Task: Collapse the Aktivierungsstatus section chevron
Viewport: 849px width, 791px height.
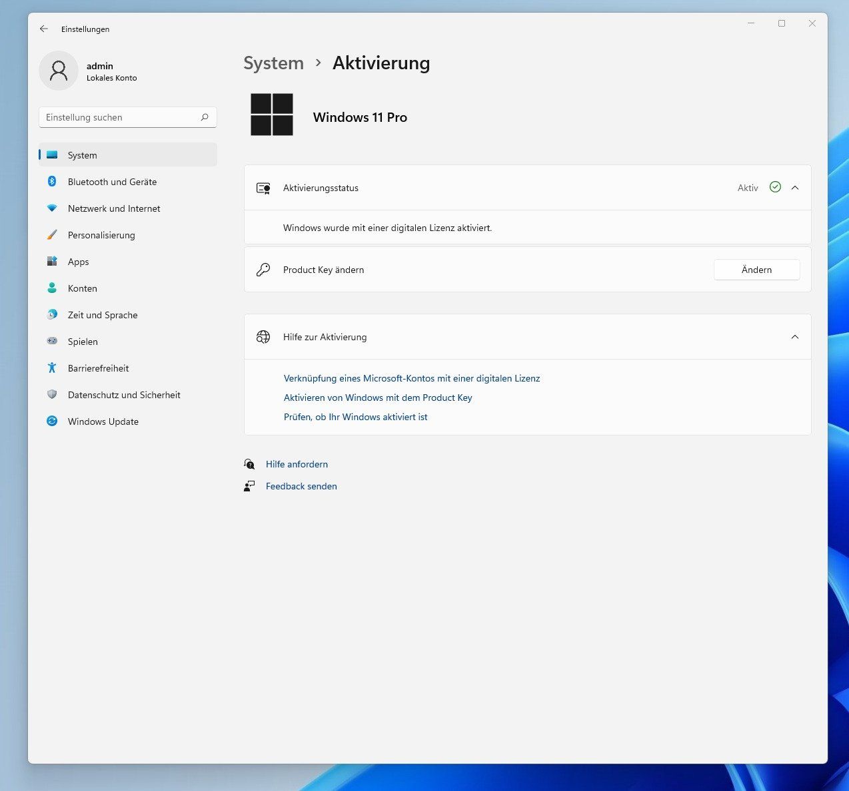Action: click(795, 188)
